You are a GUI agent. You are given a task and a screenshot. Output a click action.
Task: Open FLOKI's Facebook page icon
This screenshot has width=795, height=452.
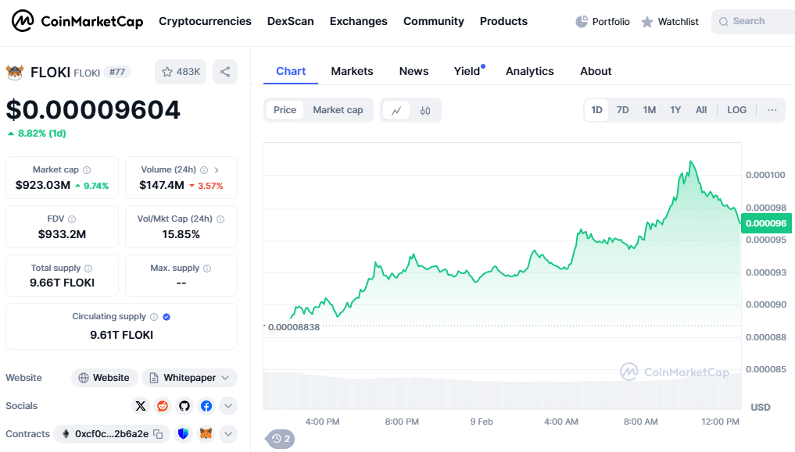[x=206, y=406]
